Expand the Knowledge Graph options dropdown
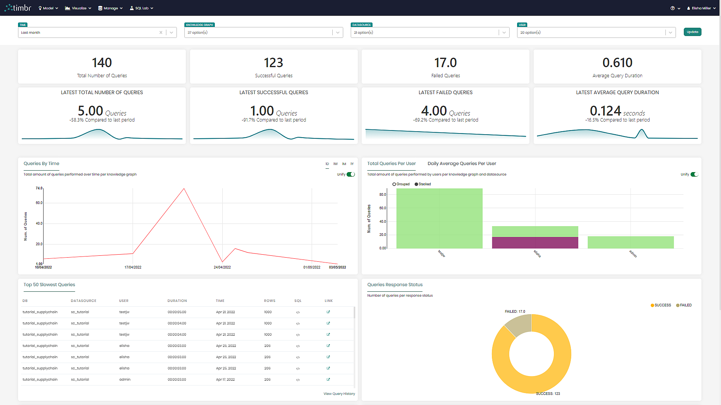Image resolution: width=721 pixels, height=405 pixels. pos(338,32)
